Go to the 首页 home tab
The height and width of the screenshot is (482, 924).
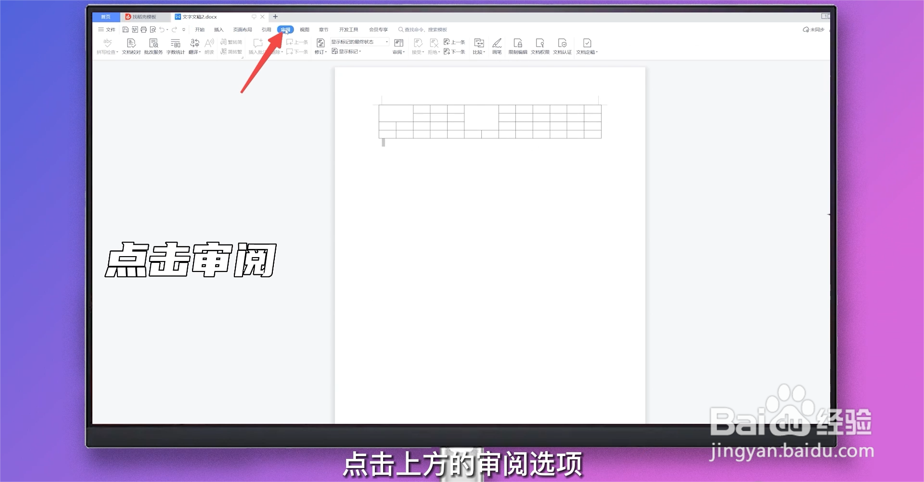click(106, 17)
